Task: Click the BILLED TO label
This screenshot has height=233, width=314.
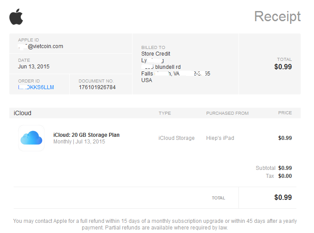Action: [153, 48]
